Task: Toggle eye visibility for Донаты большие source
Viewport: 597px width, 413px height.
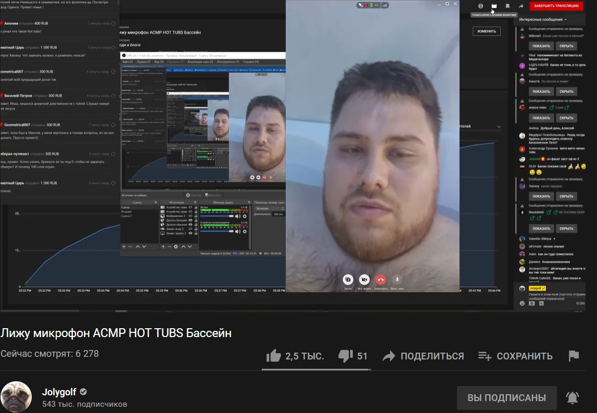Action: pos(190,221)
